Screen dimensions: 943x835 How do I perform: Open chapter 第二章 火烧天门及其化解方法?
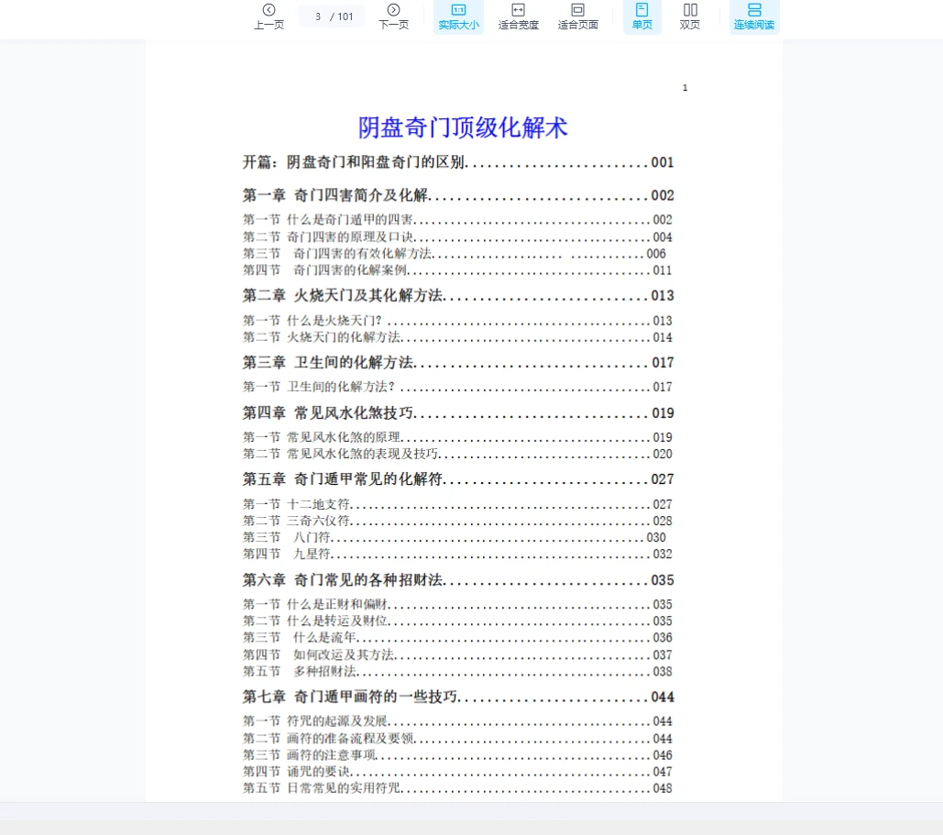tap(457, 296)
